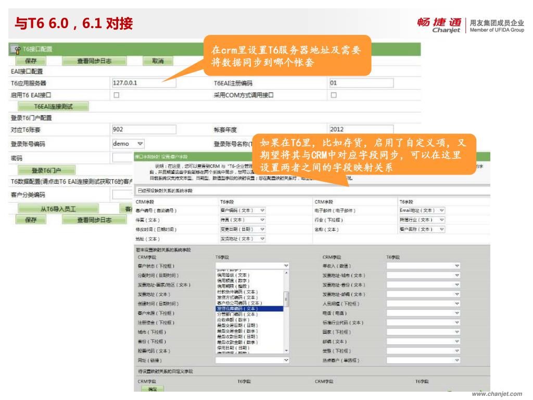Select highlighted 发货仓库编码(文本) option

[250, 308]
